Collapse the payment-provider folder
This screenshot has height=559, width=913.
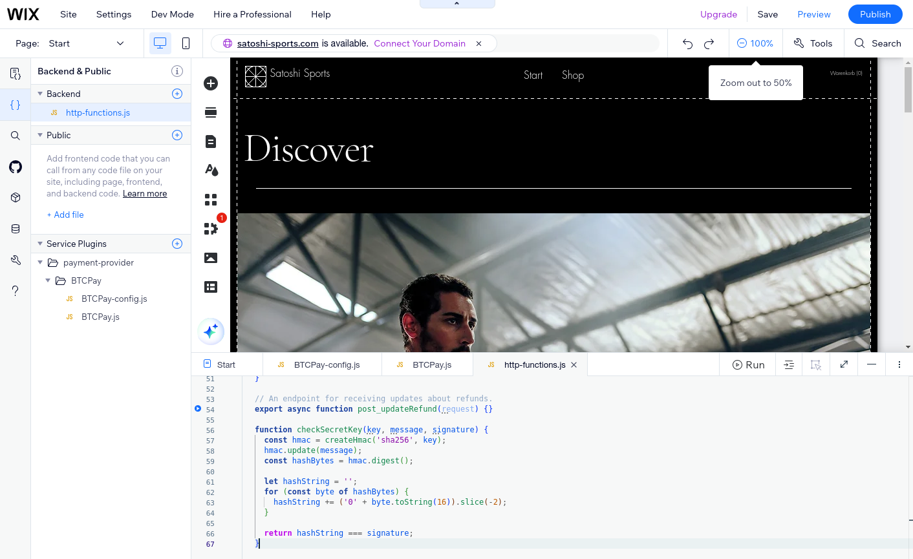tap(39, 262)
